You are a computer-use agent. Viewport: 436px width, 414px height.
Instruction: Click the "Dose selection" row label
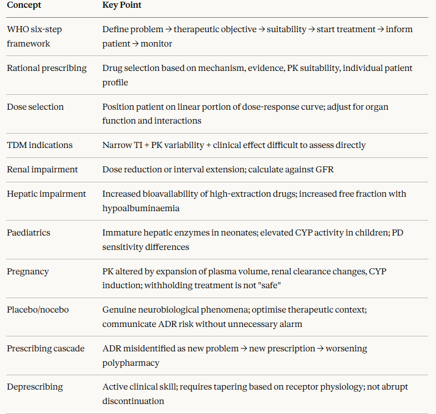pyautogui.click(x=35, y=107)
